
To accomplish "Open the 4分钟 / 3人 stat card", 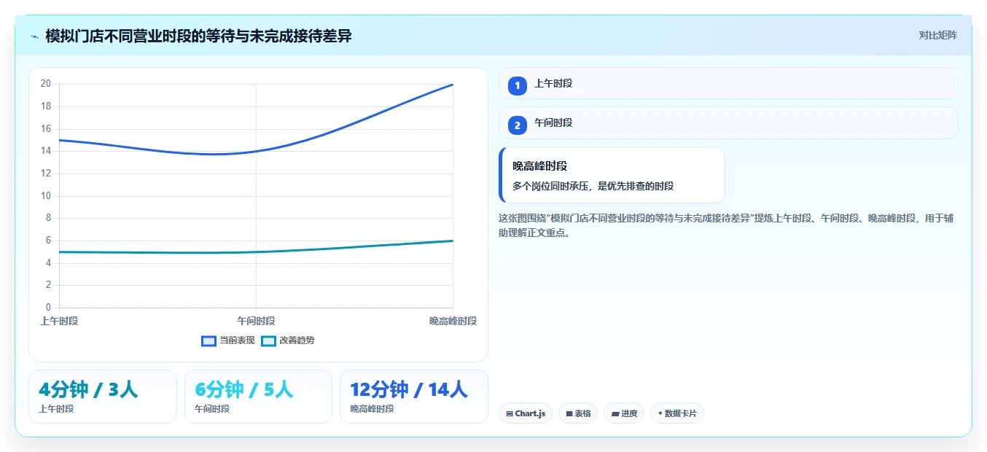I will point(103,397).
